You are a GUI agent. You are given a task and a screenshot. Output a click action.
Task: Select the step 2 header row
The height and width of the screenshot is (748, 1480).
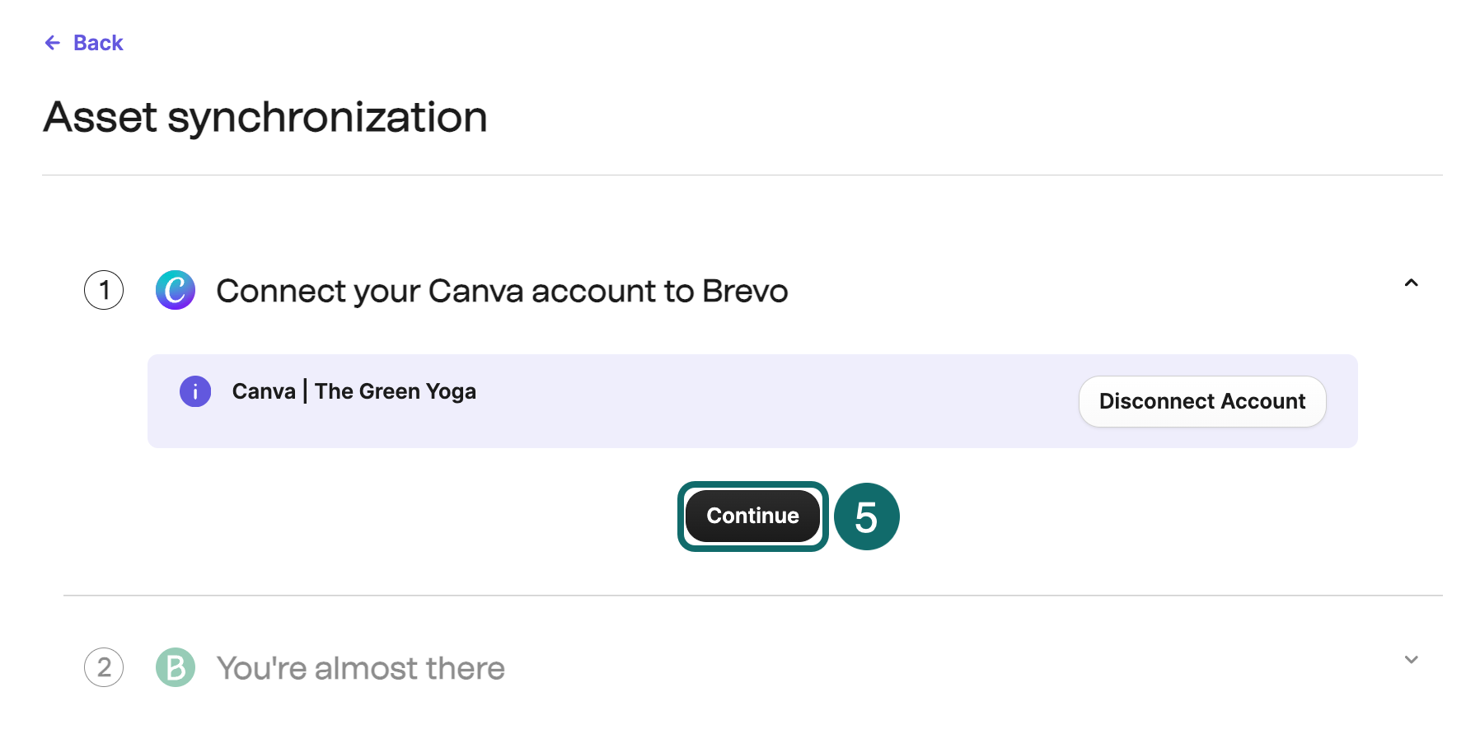pos(742,667)
